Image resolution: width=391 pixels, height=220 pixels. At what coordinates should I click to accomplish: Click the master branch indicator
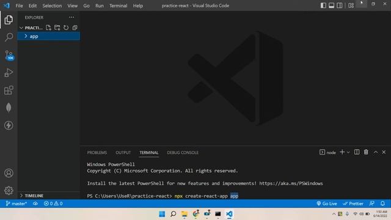16,204
